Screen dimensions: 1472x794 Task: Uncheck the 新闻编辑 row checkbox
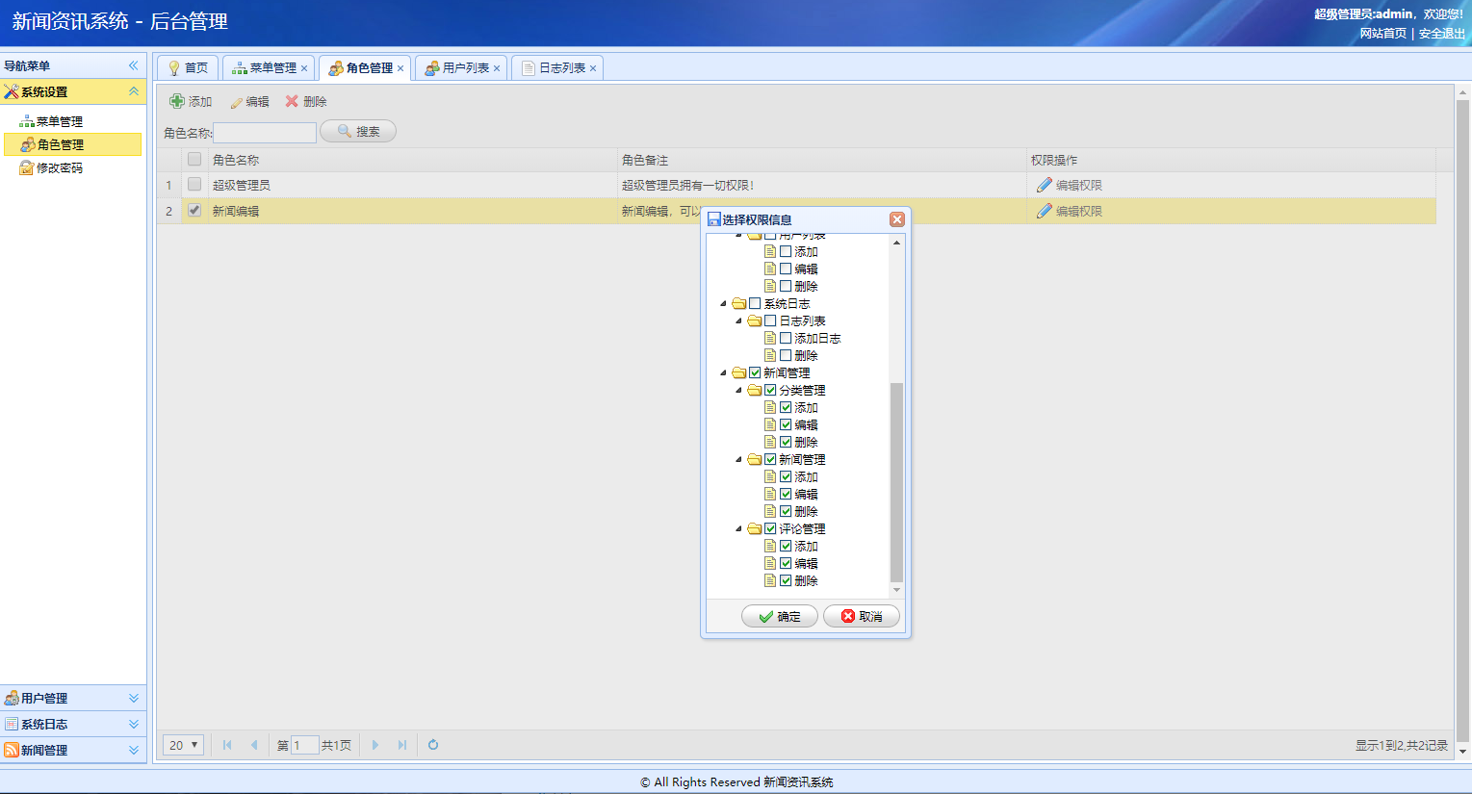click(x=194, y=210)
